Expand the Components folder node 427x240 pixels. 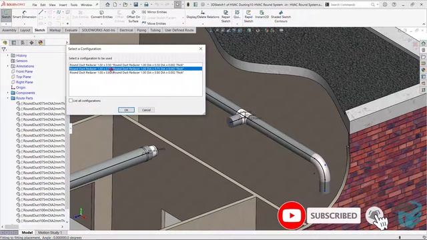click(8, 93)
